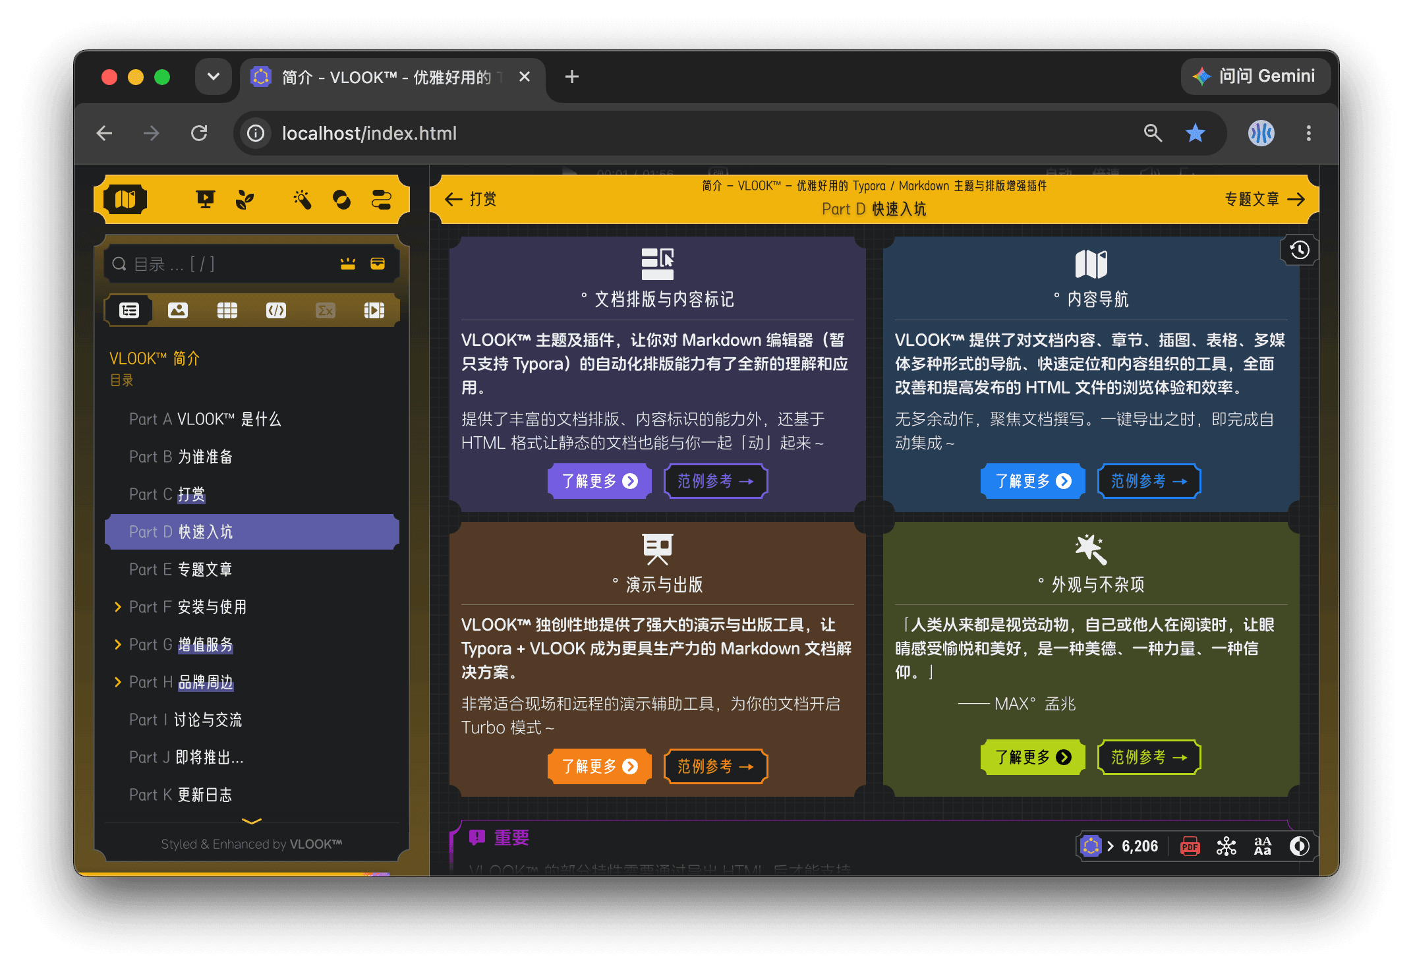The width and height of the screenshot is (1413, 974).
Task: Click the zoom magnifier icon in address bar
Action: click(x=1153, y=133)
